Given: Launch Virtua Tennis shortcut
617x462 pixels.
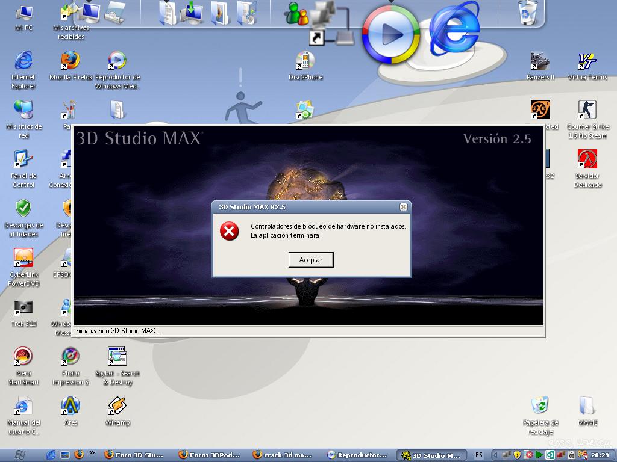Looking at the screenshot, I should click(587, 66).
